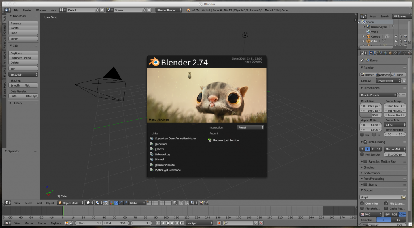Click the proportional editing circle icon
Screen dimensions: 414x228
coord(181,203)
